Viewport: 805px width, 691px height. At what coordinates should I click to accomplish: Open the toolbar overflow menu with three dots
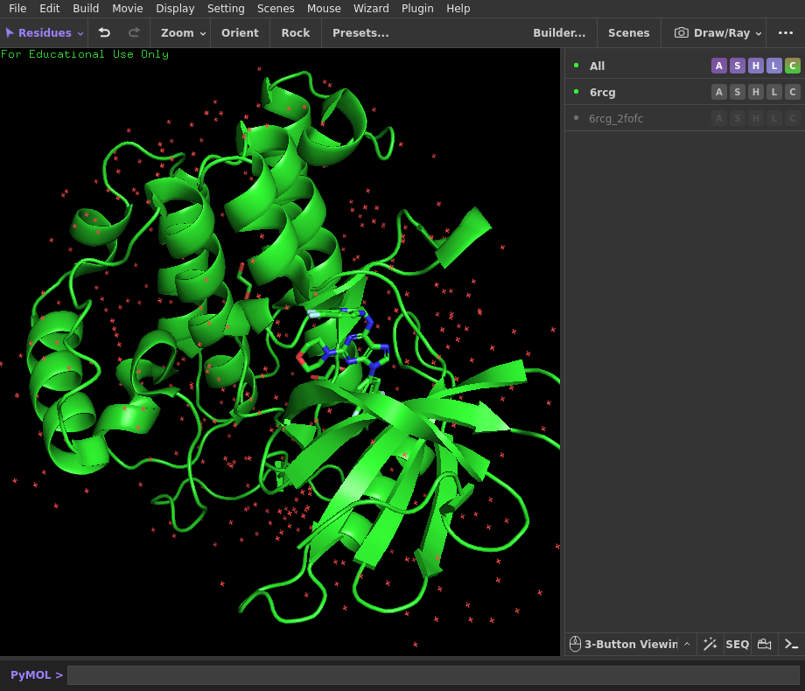click(x=785, y=32)
